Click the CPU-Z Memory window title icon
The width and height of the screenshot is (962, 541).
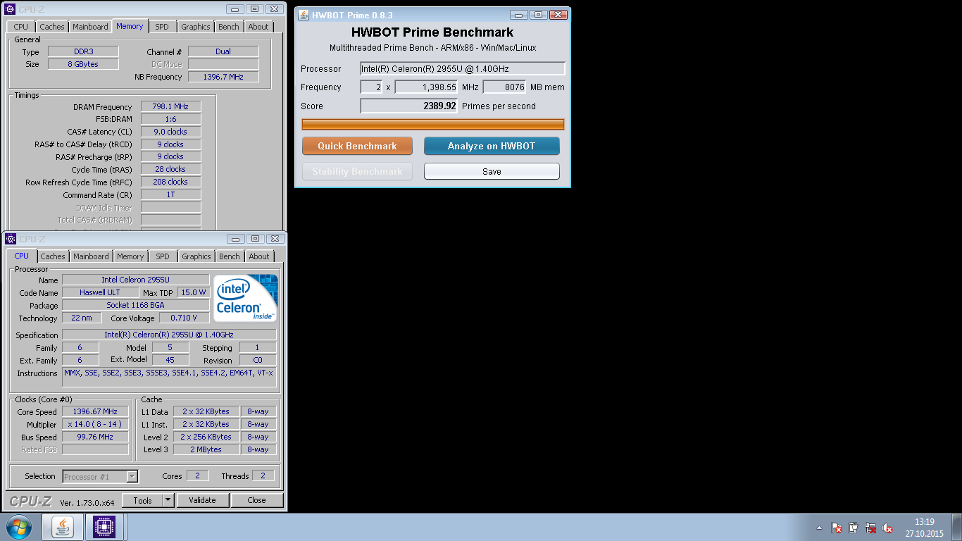click(x=10, y=9)
